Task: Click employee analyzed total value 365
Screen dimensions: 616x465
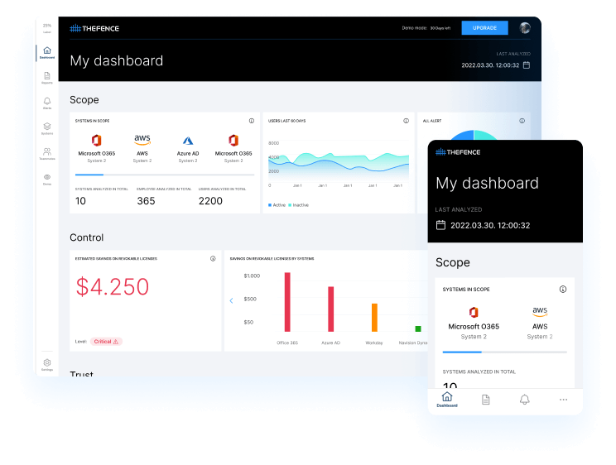Action: tap(146, 201)
